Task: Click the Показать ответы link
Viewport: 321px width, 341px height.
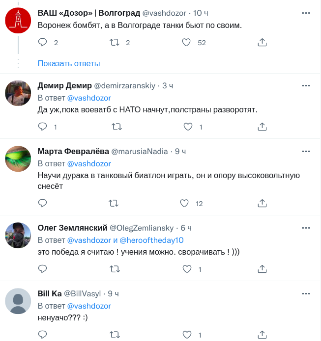Action: [69, 63]
